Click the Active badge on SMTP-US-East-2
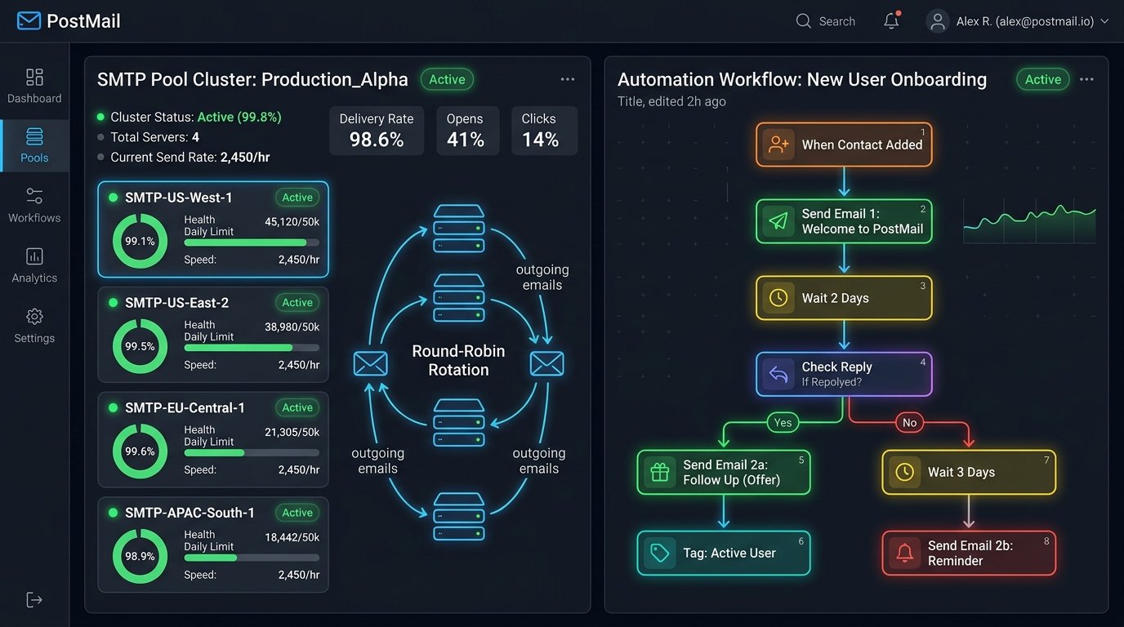The image size is (1124, 627). (297, 303)
